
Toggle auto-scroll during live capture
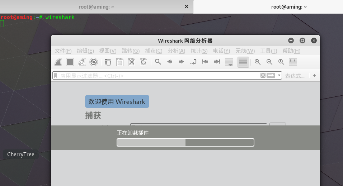(229, 62)
